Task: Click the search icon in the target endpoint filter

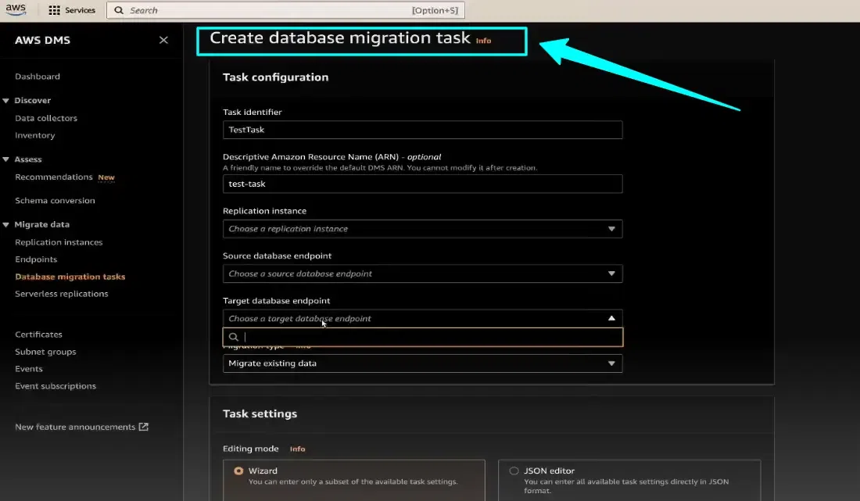Action: (x=234, y=337)
